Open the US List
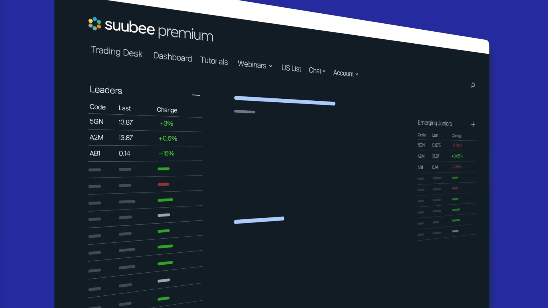548x308 pixels. coord(291,68)
